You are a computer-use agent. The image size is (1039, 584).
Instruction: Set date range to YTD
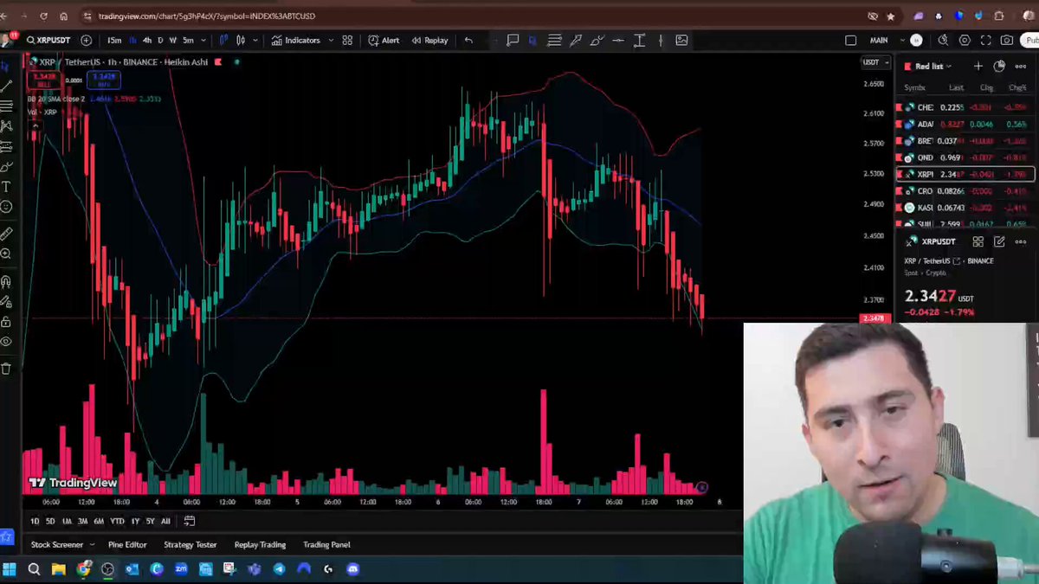tap(117, 521)
